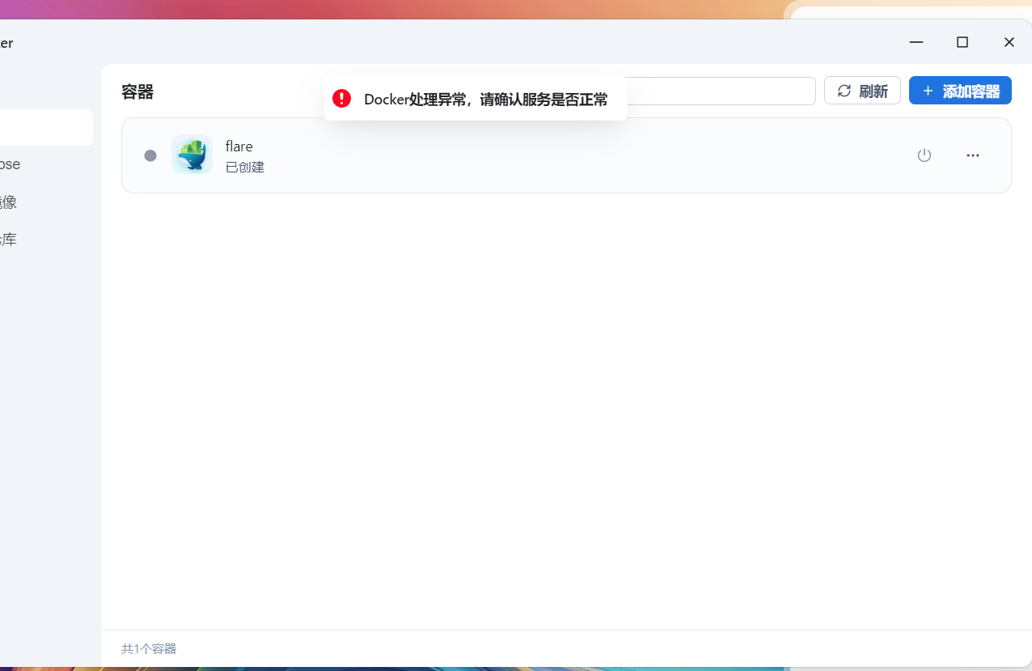Click the flare container whale logo

192,154
